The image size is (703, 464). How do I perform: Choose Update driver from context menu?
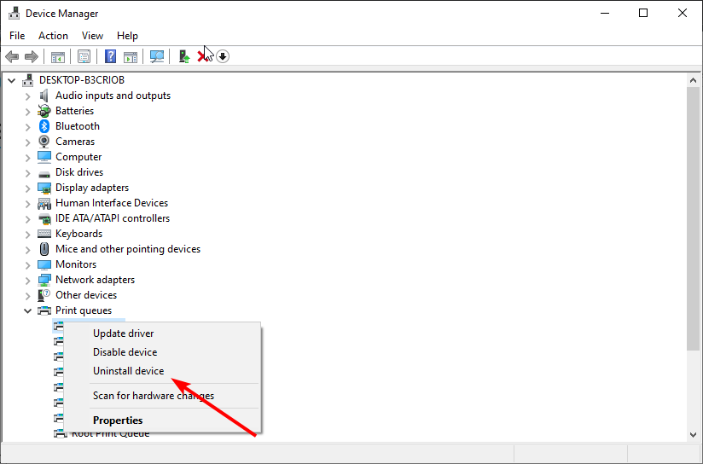(x=162, y=333)
